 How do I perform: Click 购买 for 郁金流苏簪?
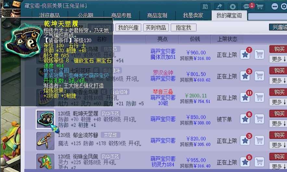[279, 135]
